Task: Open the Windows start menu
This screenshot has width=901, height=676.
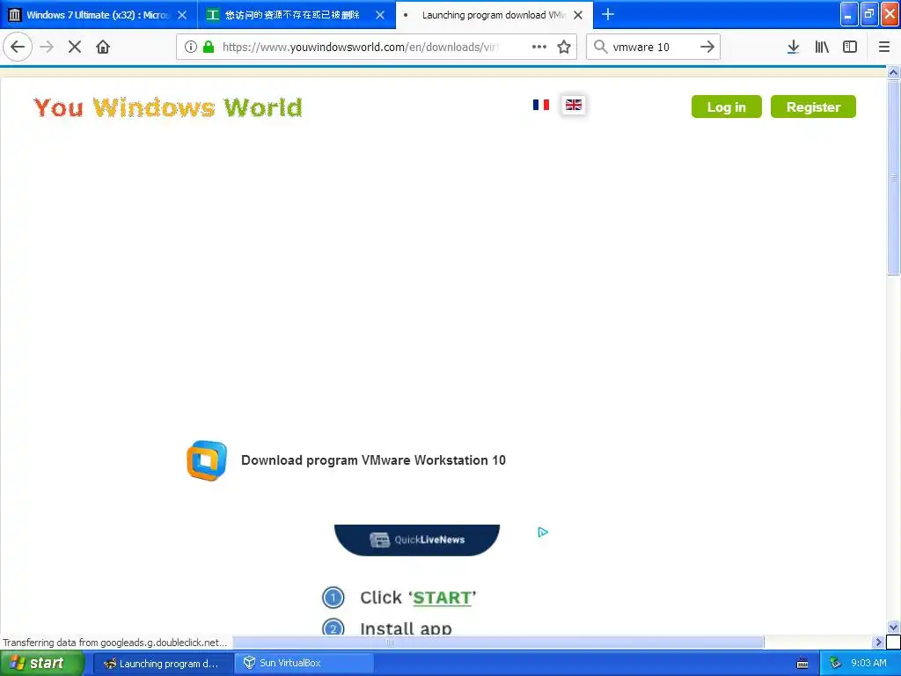Action: pos(41,664)
